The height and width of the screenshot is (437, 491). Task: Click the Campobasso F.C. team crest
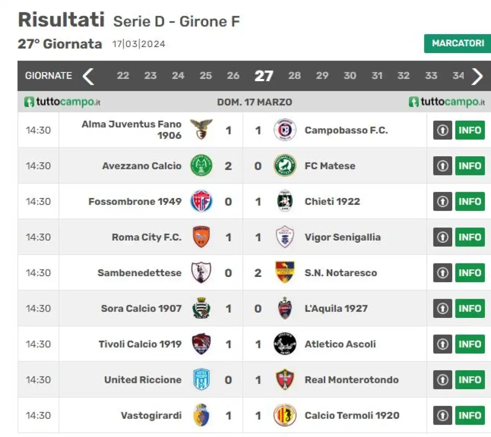point(285,130)
